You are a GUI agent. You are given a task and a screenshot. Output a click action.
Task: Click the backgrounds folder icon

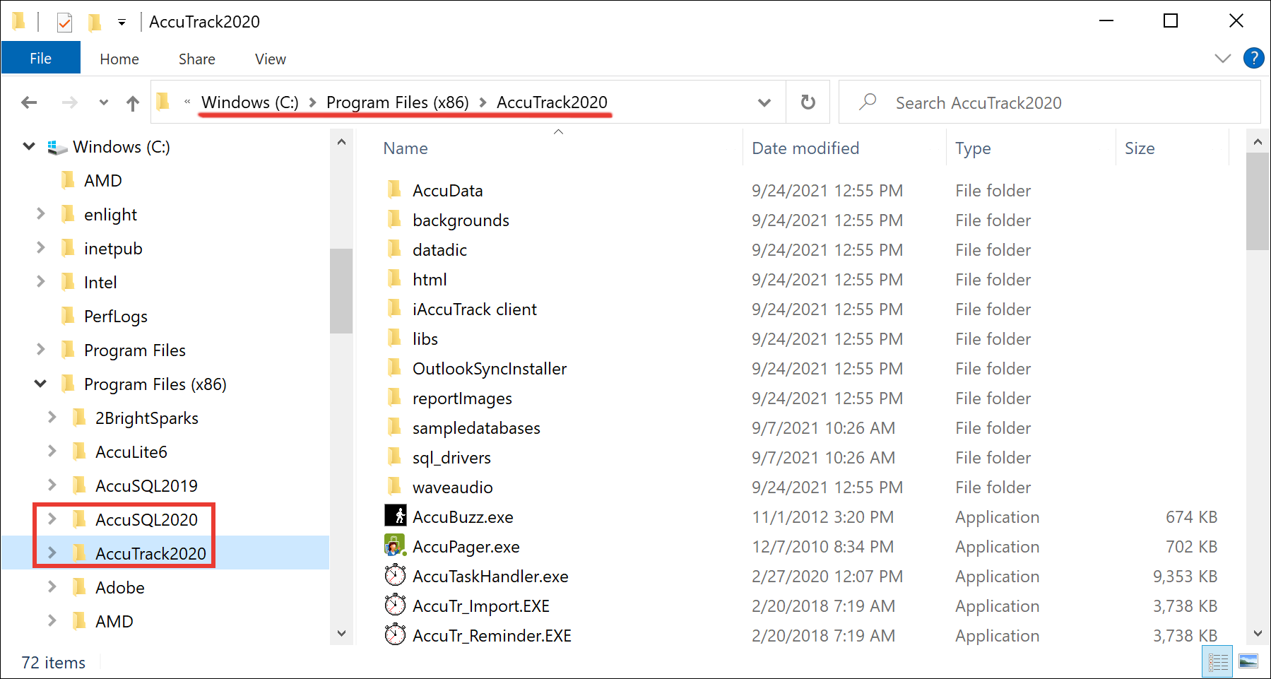click(395, 219)
